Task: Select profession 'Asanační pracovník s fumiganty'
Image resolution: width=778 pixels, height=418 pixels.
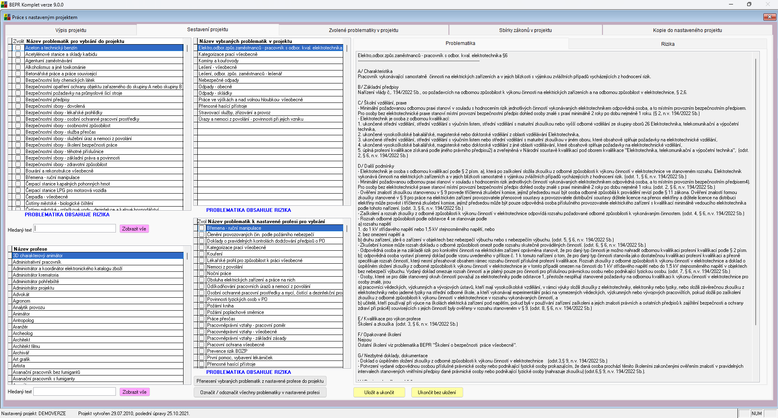Action: click(x=97, y=379)
